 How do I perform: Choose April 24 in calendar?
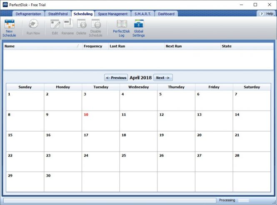tap(101, 162)
